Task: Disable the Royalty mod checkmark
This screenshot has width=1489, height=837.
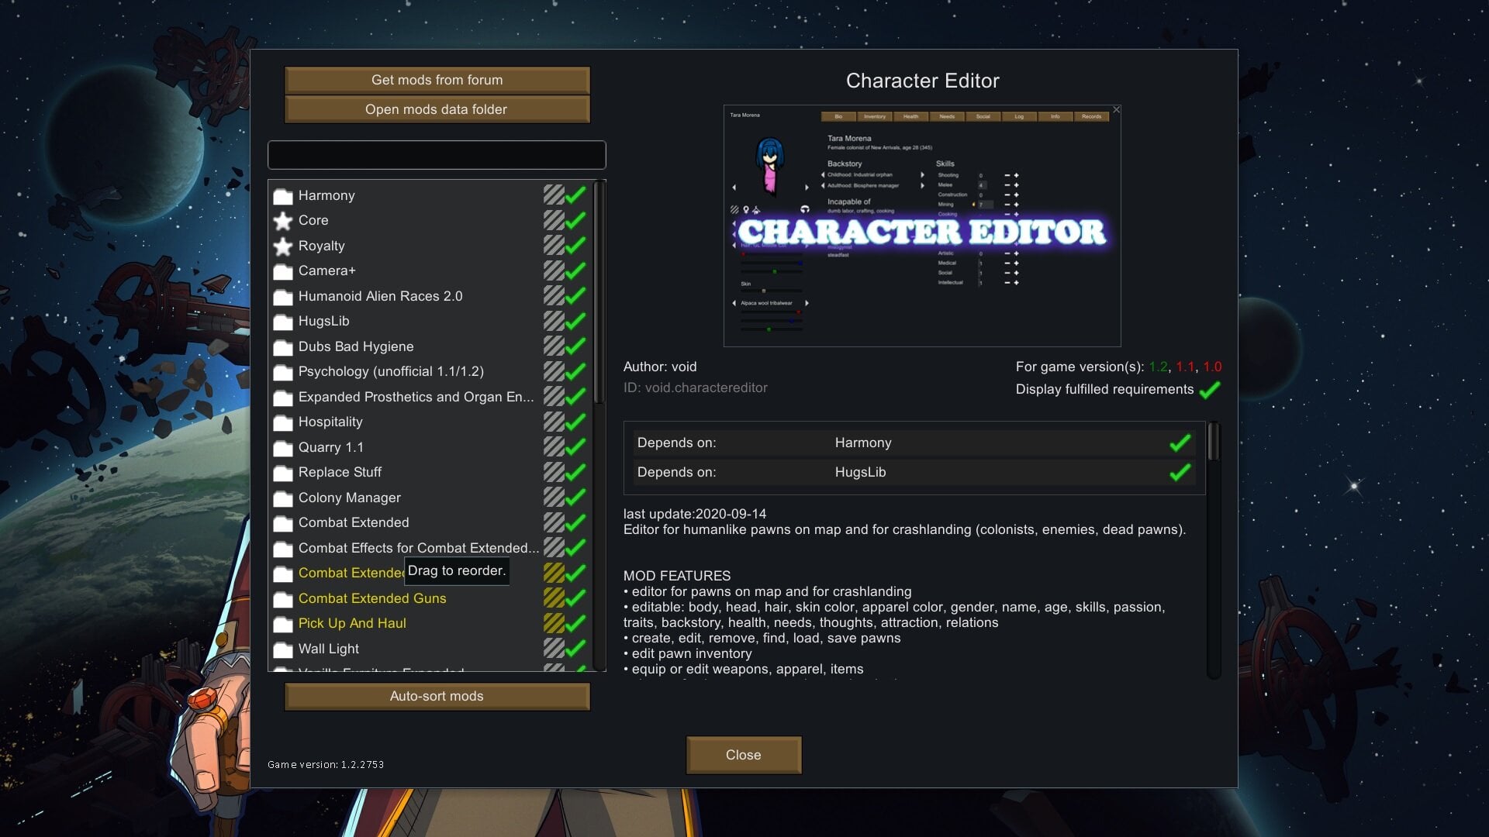Action: click(x=575, y=246)
